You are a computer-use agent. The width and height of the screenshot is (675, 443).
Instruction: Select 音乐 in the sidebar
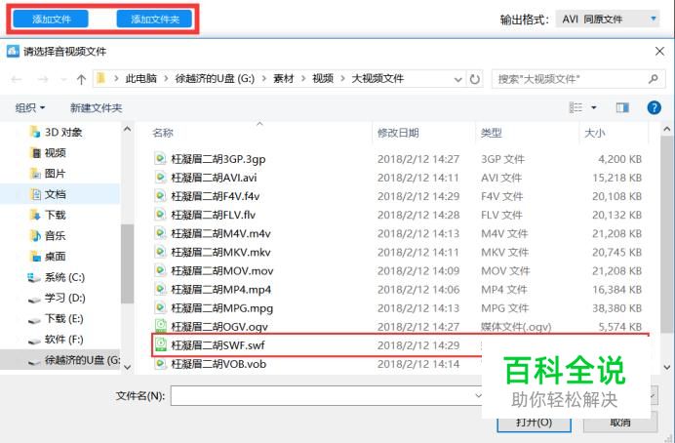(48, 235)
